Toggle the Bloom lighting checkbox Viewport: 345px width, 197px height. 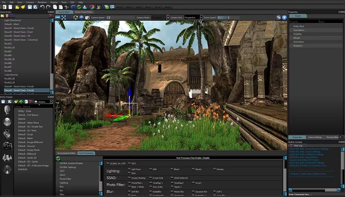pos(172,169)
